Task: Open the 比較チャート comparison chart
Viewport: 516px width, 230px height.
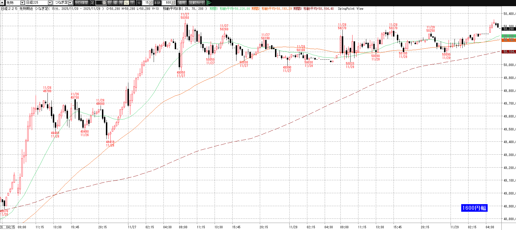Action: 197,3
